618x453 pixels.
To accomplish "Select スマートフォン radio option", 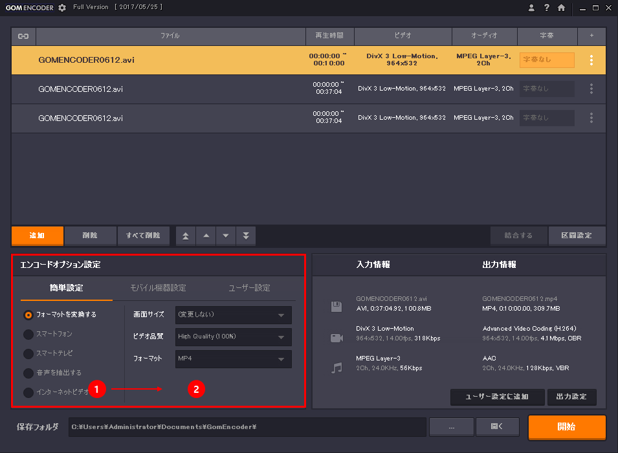I will click(28, 334).
